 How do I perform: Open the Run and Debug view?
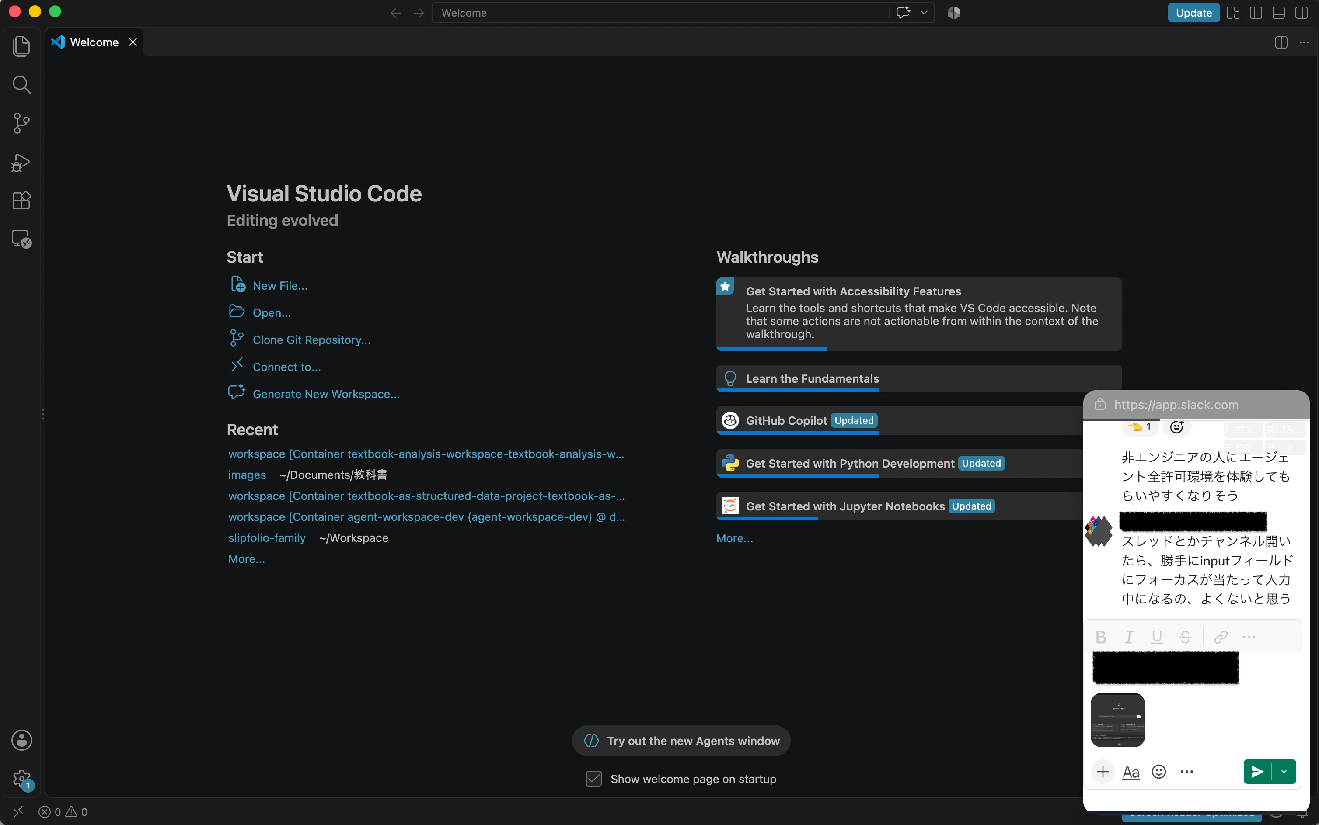(x=21, y=162)
